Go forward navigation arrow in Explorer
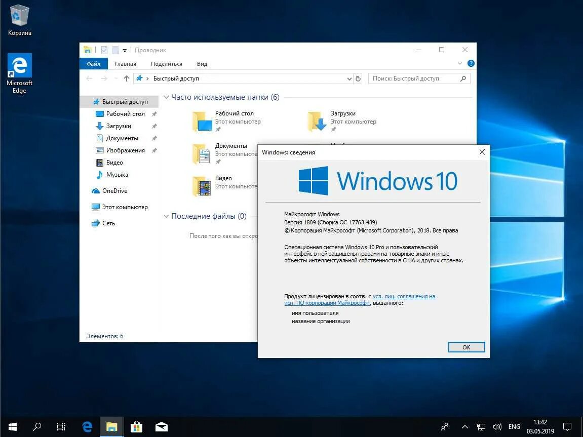This screenshot has width=583, height=437. point(104,78)
